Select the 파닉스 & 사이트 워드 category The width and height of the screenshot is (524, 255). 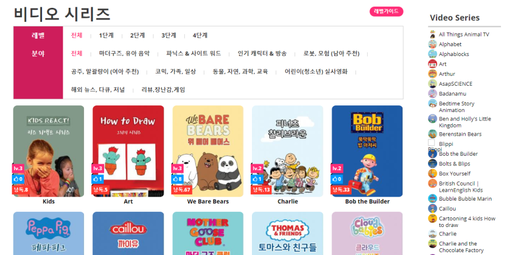point(194,54)
